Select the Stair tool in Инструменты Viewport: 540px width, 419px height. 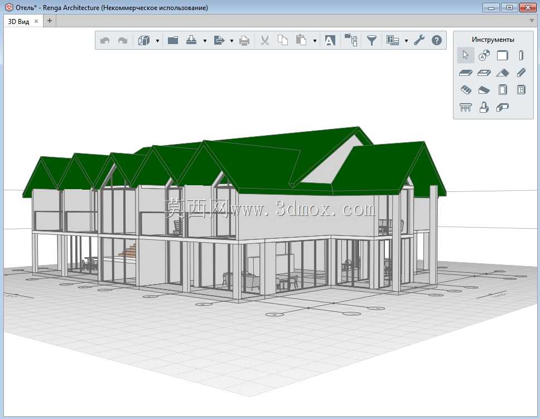tap(466, 90)
